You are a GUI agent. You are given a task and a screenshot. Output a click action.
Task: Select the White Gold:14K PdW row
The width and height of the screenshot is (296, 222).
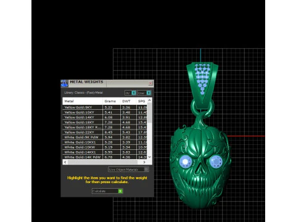(105, 157)
